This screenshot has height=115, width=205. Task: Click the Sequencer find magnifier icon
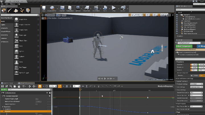tap(11, 86)
